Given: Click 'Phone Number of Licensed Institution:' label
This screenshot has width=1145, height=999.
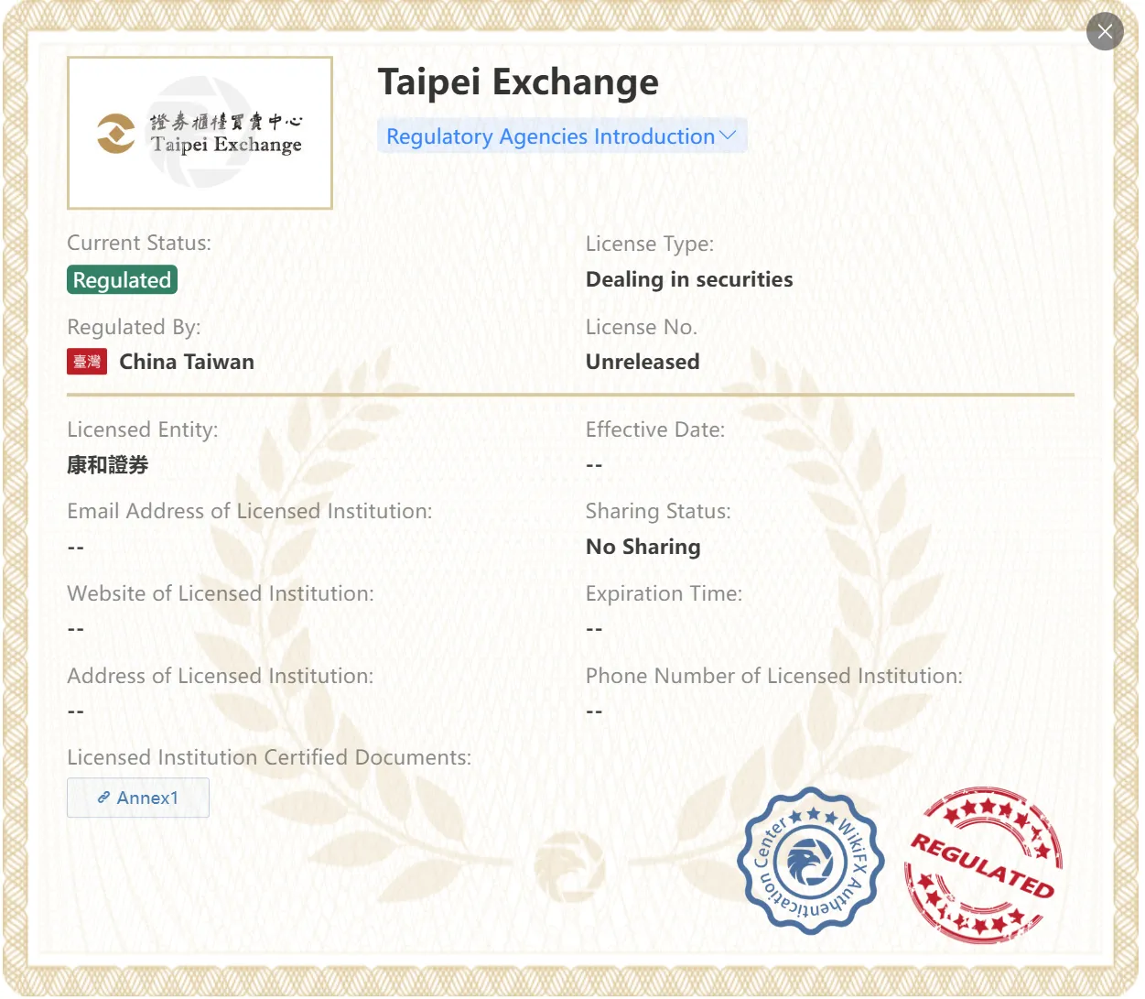Looking at the screenshot, I should click(774, 676).
